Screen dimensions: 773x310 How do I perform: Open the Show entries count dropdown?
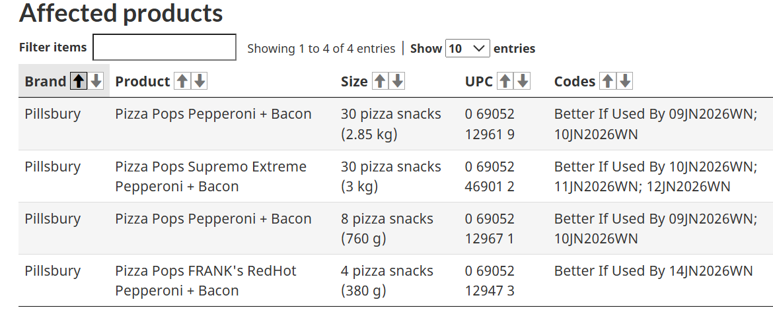coord(468,48)
